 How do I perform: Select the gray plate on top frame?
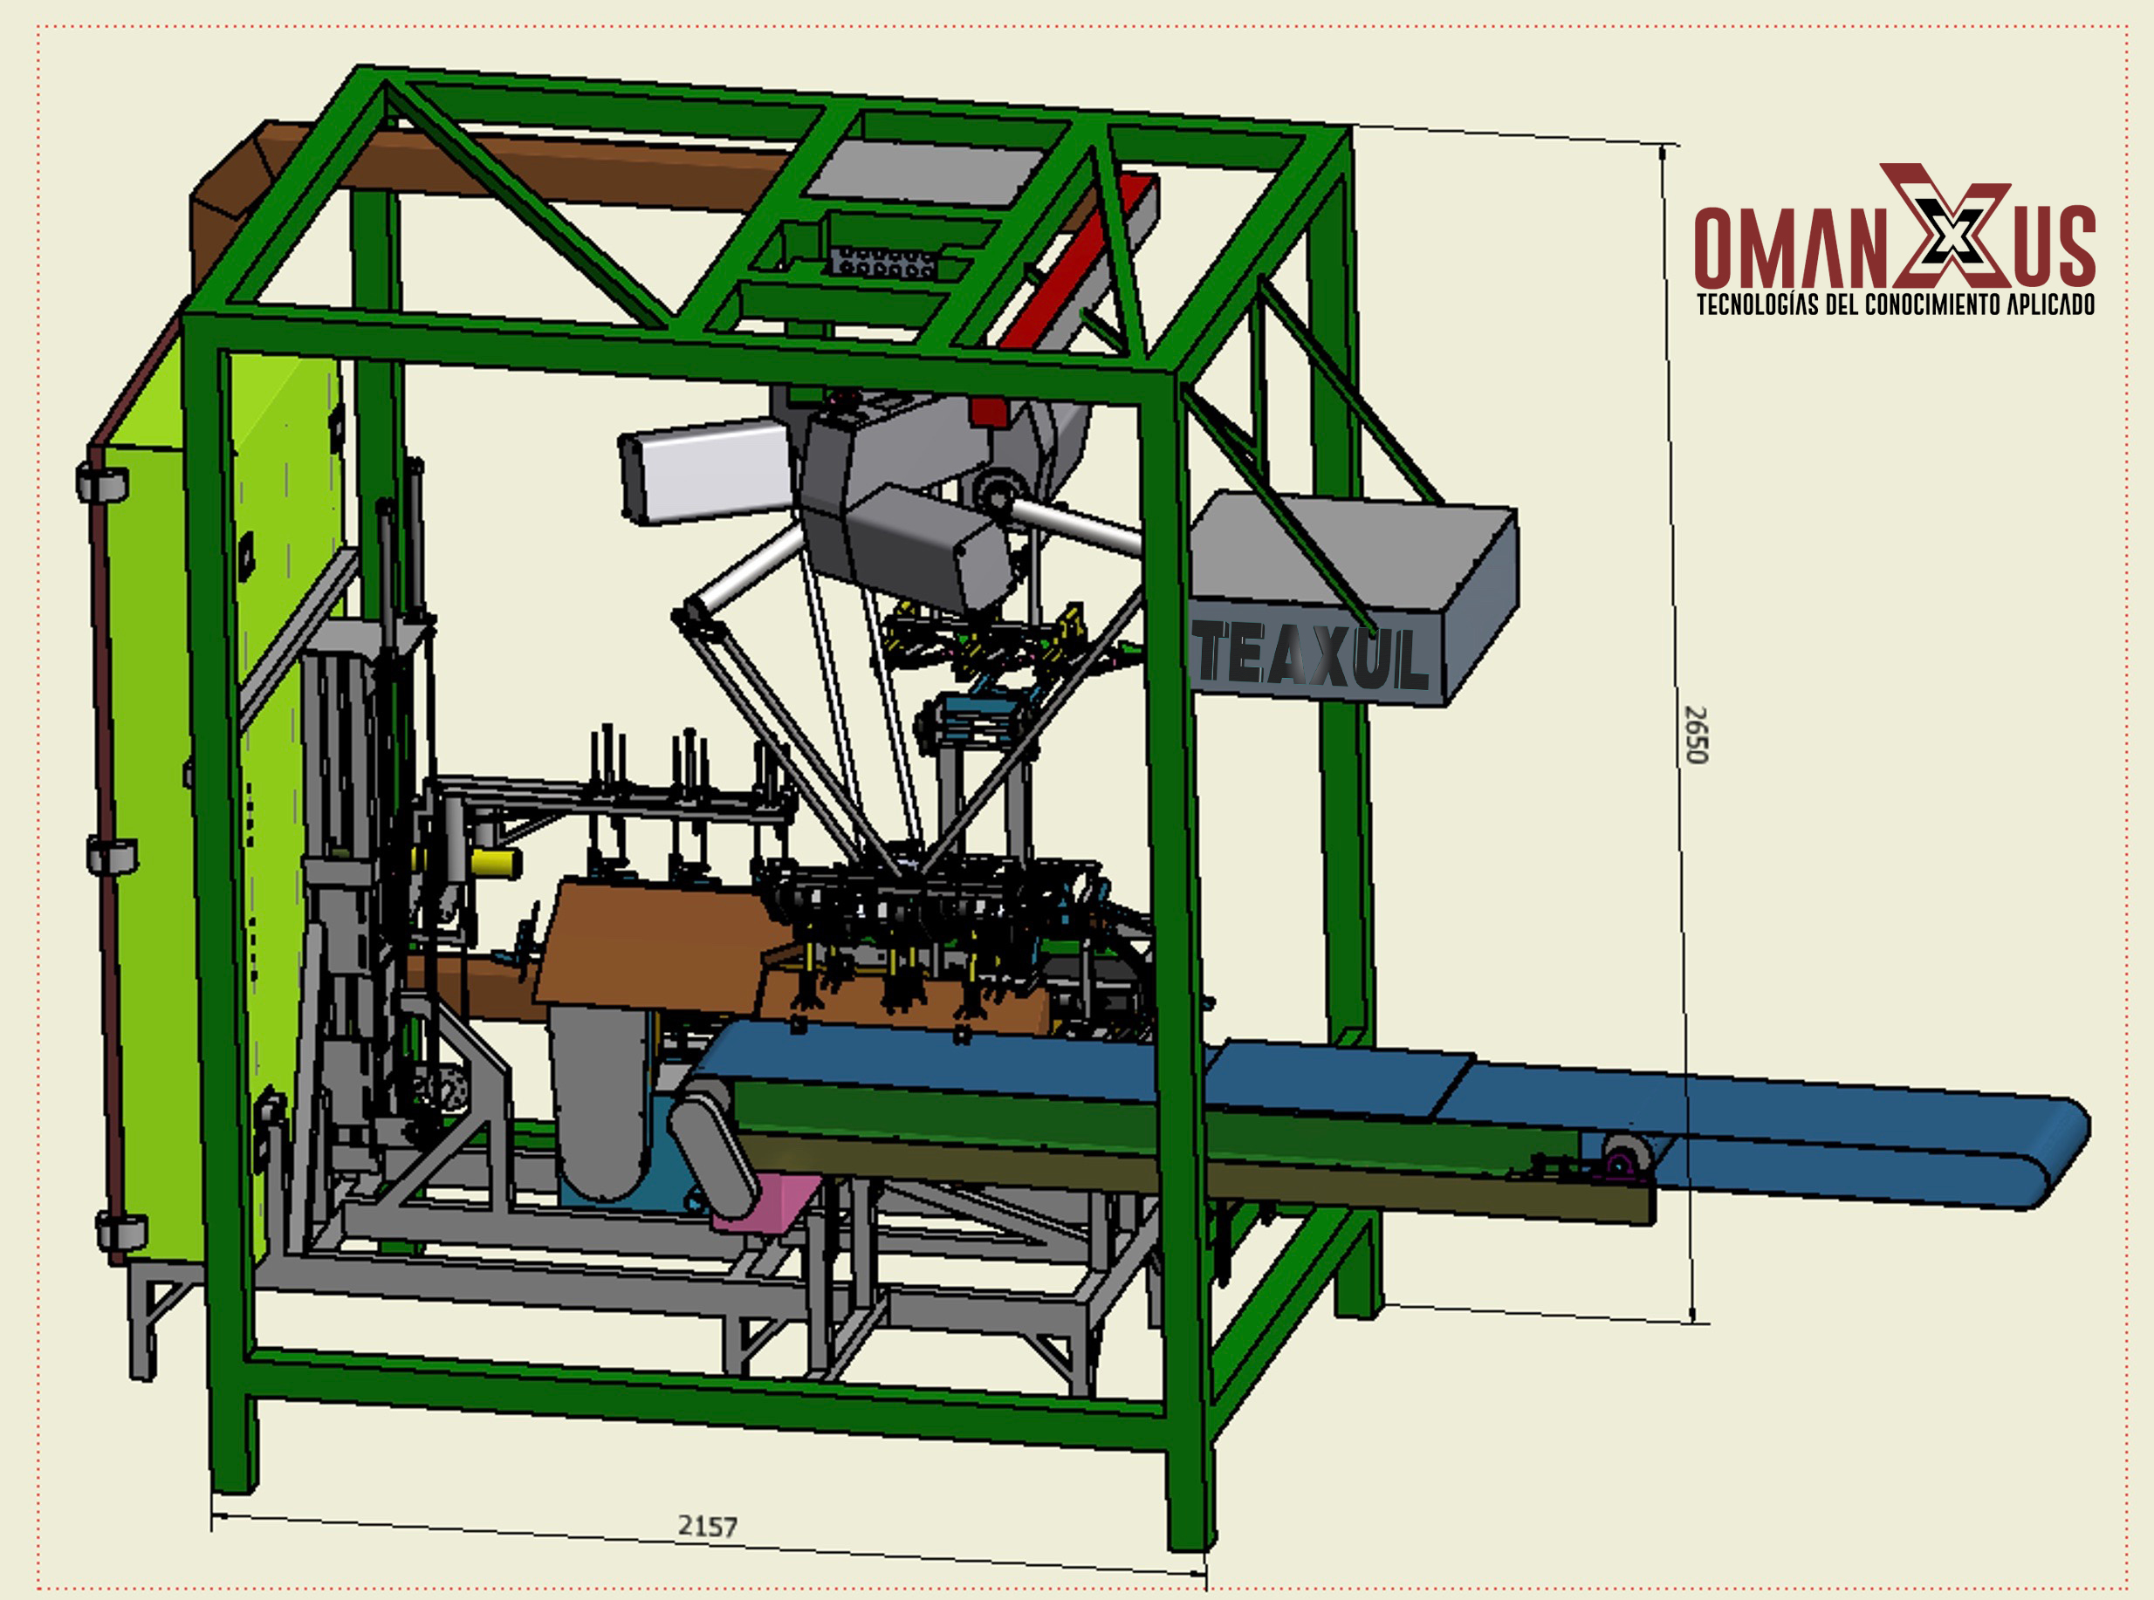925,173
